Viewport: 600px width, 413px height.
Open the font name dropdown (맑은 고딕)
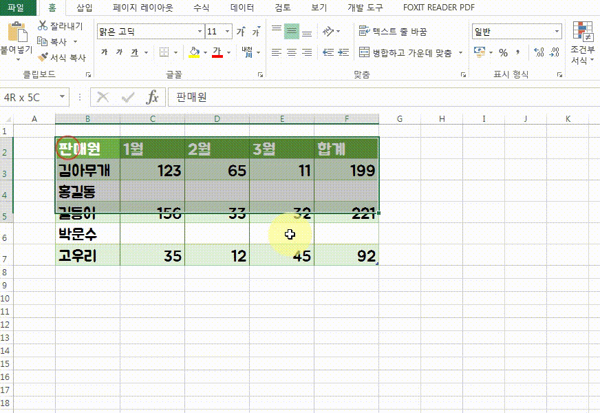pos(200,32)
